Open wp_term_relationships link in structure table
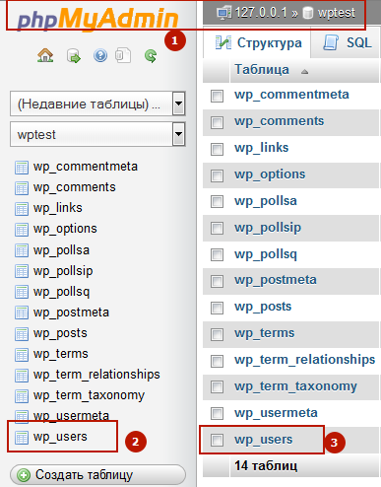This screenshot has height=487, width=381. coord(304,360)
